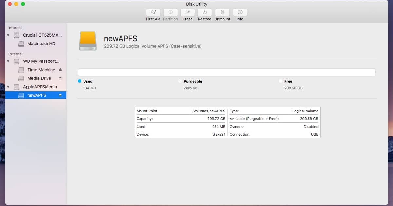Click the disk usage bar

click(227, 72)
